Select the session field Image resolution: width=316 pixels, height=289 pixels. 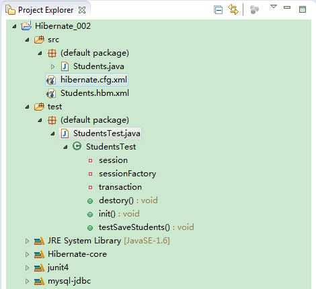pos(113,160)
